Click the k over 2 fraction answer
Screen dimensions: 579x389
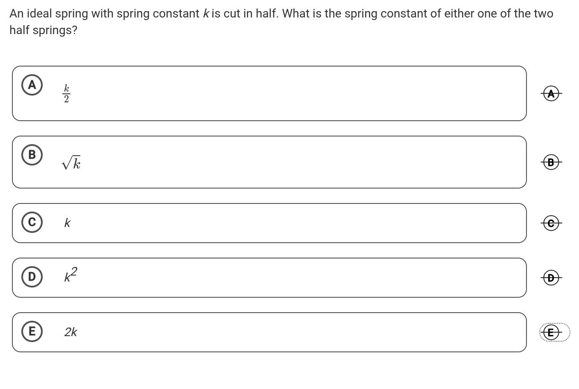pyautogui.click(x=67, y=93)
